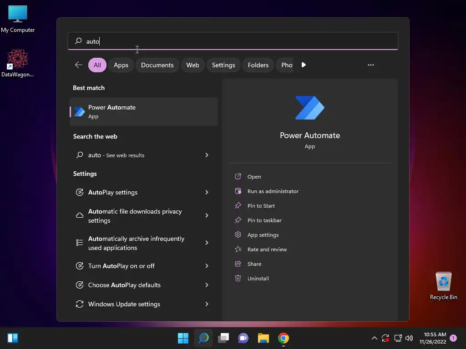Select the partially hidden Photos filter tab
The height and width of the screenshot is (349, 466).
click(285, 65)
